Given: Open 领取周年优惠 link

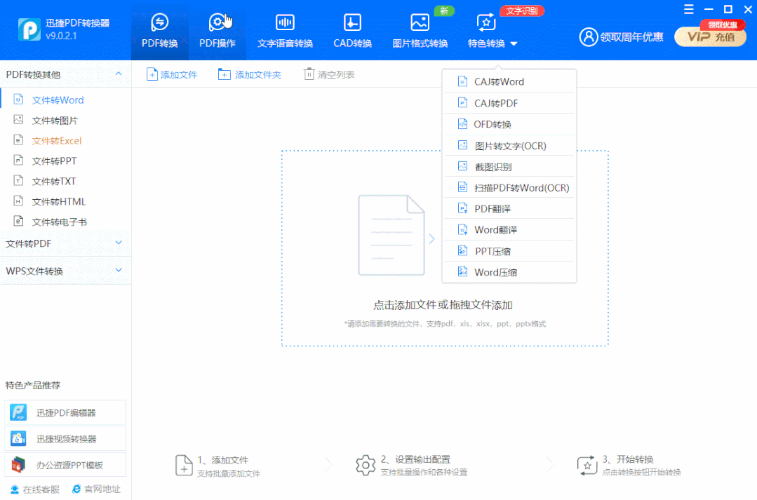Looking at the screenshot, I should (631, 36).
